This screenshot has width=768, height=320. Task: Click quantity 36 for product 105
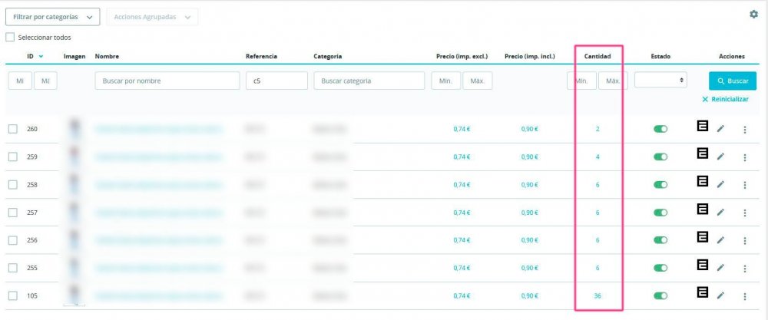pos(598,296)
